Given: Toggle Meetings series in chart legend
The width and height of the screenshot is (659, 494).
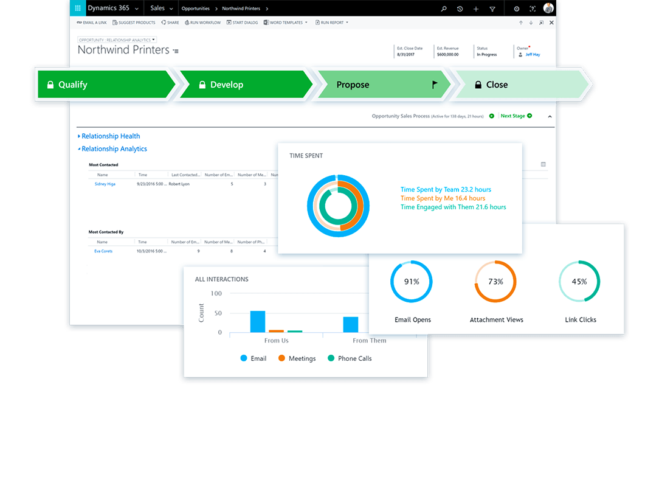Looking at the screenshot, I should (297, 358).
